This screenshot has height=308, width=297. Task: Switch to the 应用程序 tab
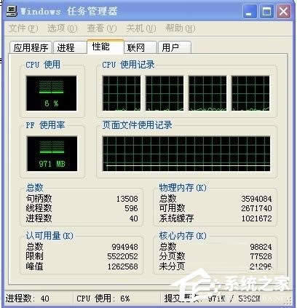[31, 47]
